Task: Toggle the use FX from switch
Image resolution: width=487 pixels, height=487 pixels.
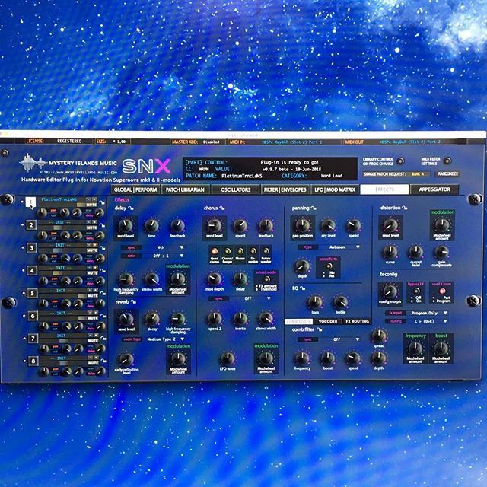Action: coord(442,291)
